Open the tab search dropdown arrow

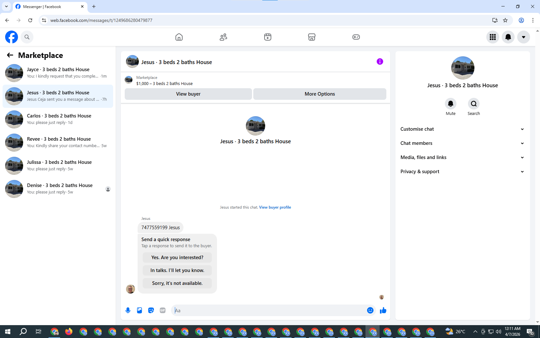pyautogui.click(x=6, y=6)
